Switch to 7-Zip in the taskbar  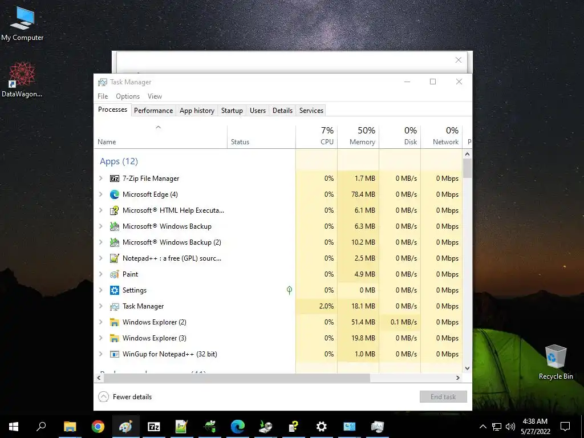tap(154, 427)
